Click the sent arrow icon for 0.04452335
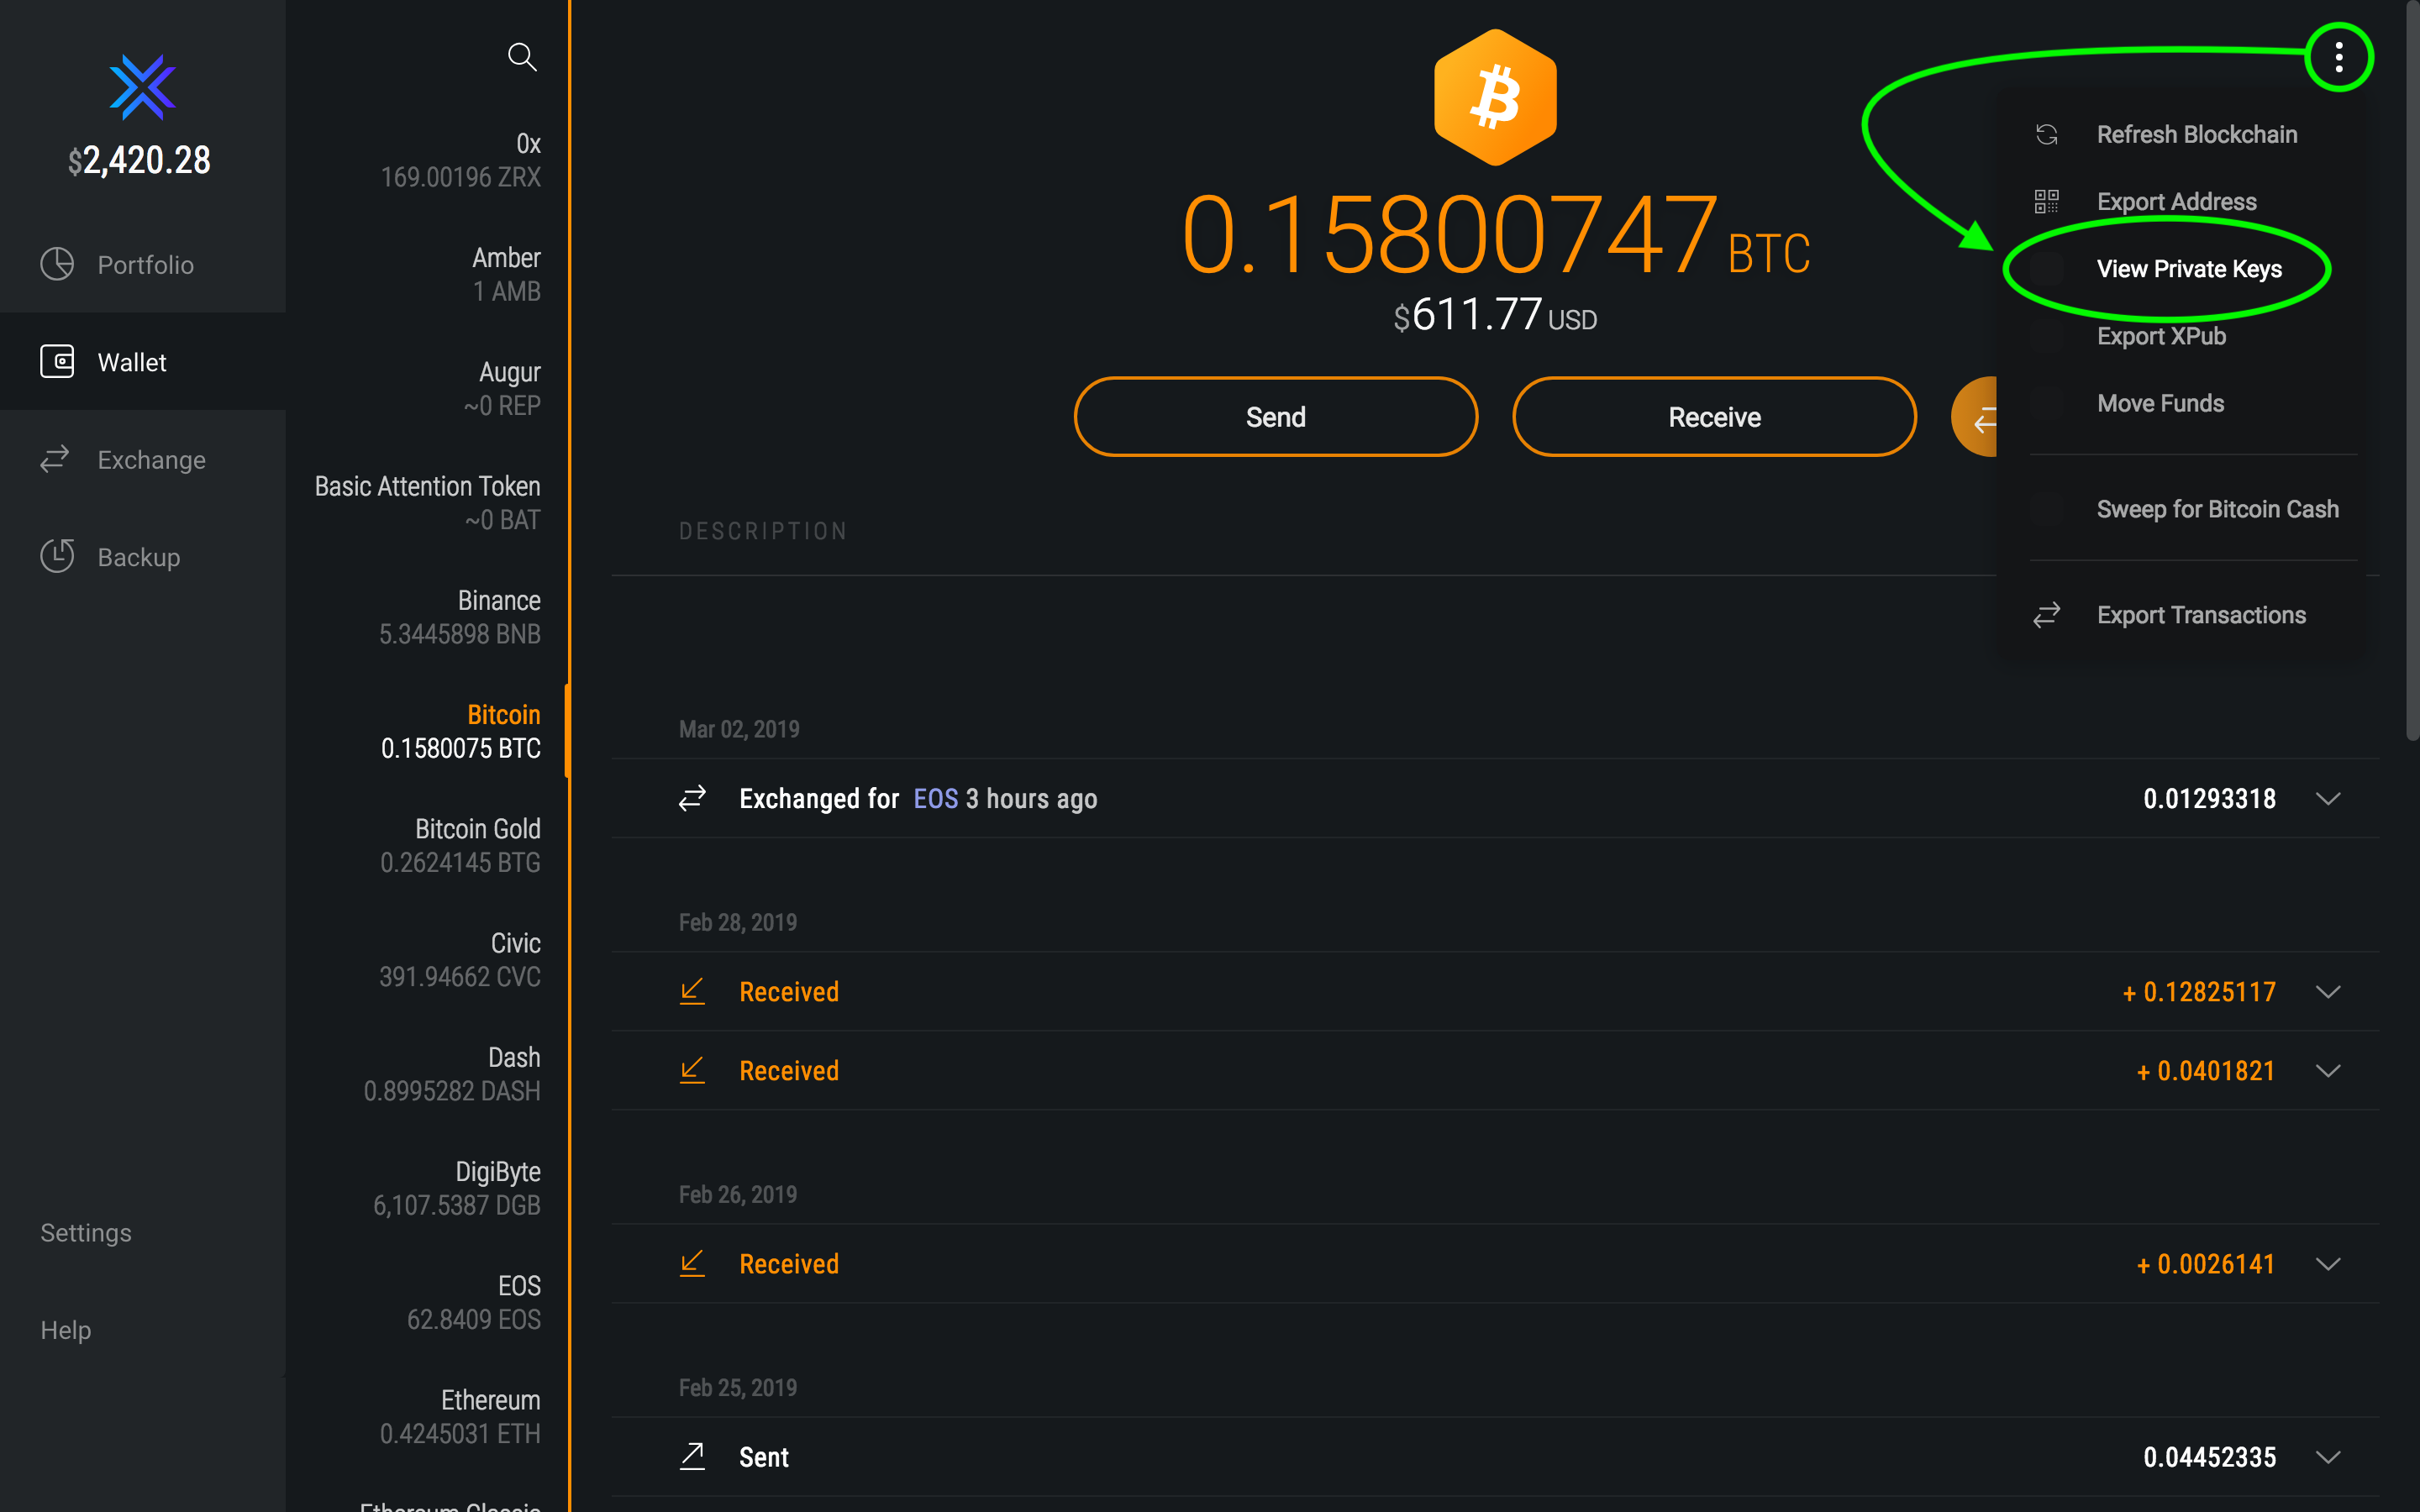Image resolution: width=2420 pixels, height=1512 pixels. click(x=692, y=1456)
